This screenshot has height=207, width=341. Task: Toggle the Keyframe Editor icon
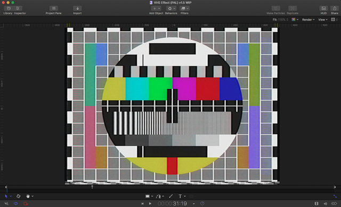click(x=334, y=203)
